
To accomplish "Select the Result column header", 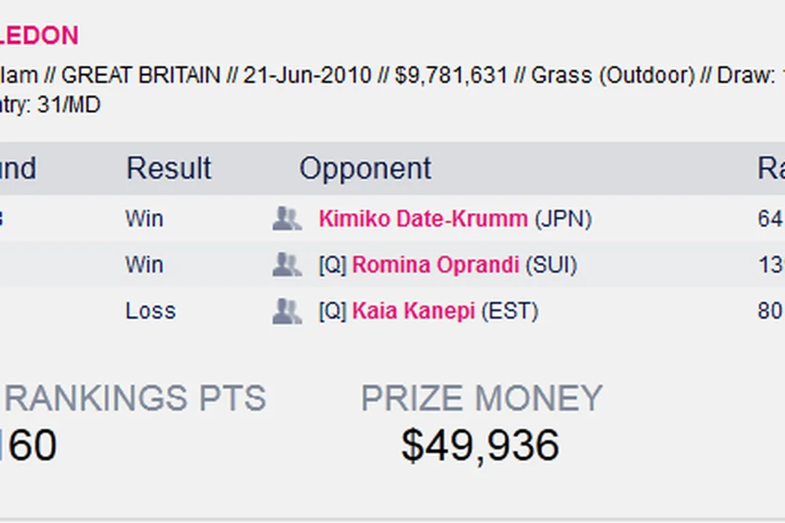I will [x=168, y=168].
